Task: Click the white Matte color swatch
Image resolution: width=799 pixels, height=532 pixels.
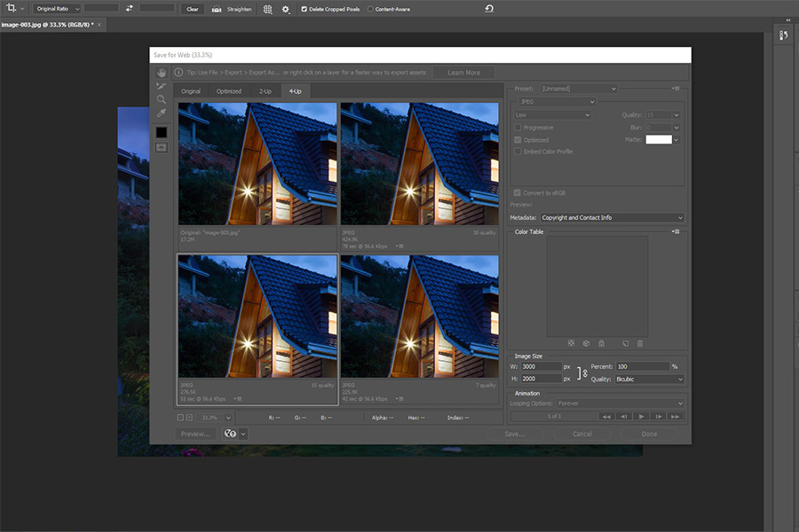Action: click(659, 139)
